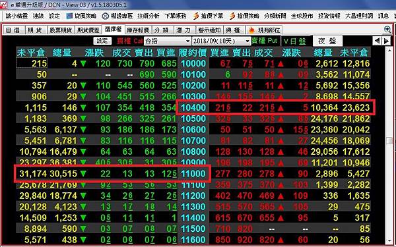Switch to the 警示通知 tab

point(210,30)
